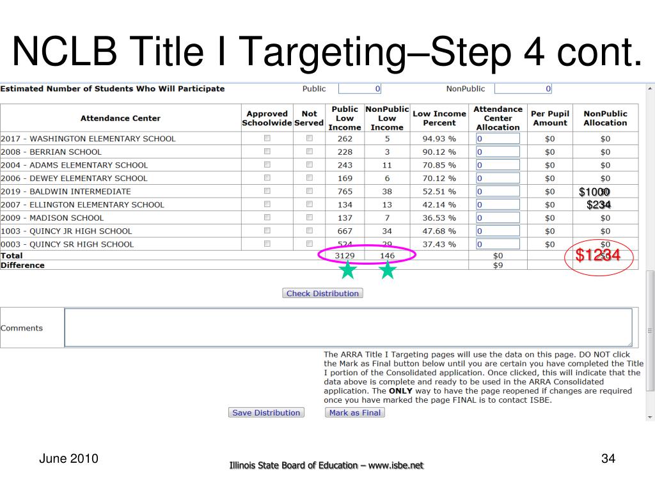655x491 pixels.
Task: Click the 'Per Pupil Amount' column header
Action: point(549,118)
